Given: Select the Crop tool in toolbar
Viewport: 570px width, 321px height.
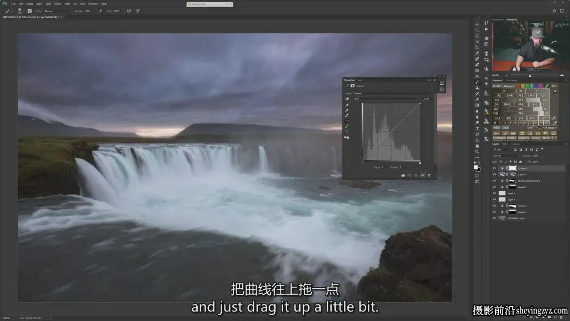Looking at the screenshot, I should coord(477,47).
